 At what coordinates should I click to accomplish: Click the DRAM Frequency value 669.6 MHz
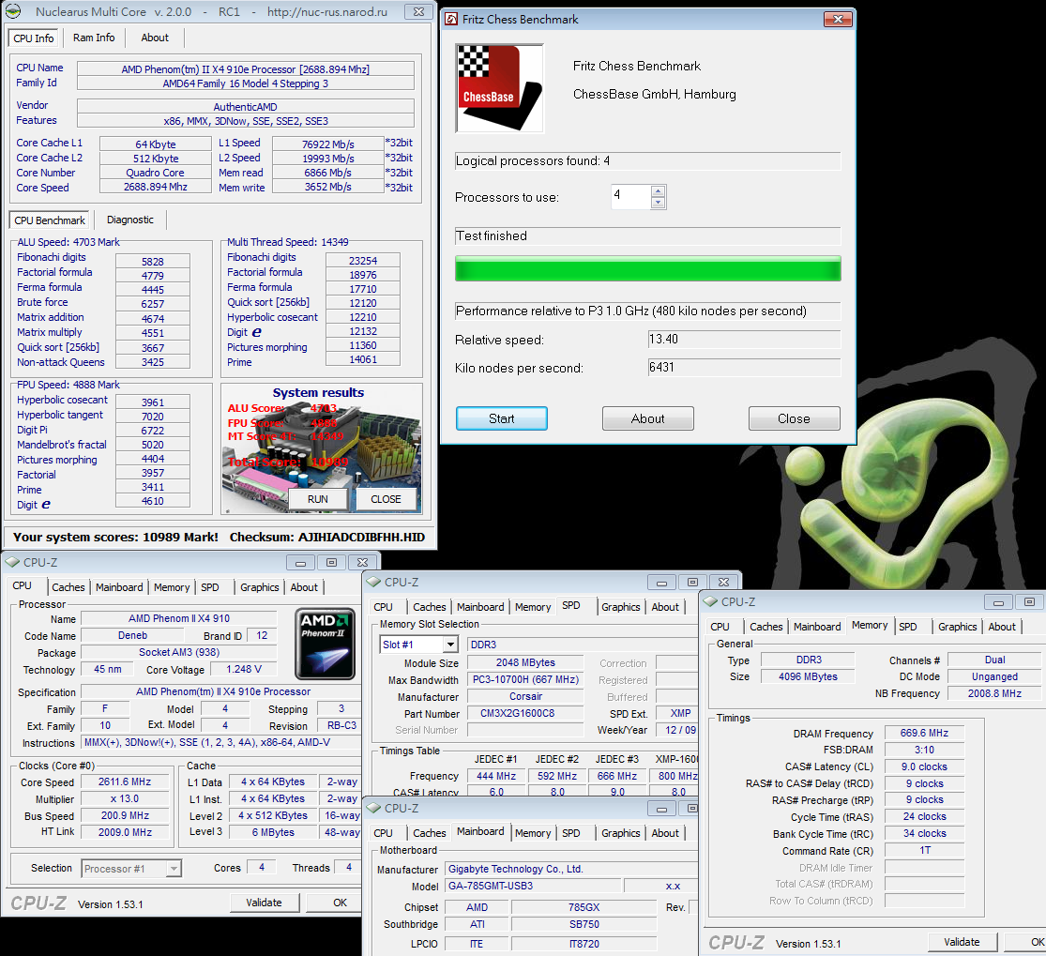[924, 733]
